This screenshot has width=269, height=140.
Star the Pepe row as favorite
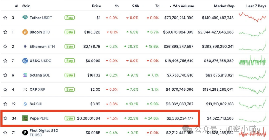(5, 118)
